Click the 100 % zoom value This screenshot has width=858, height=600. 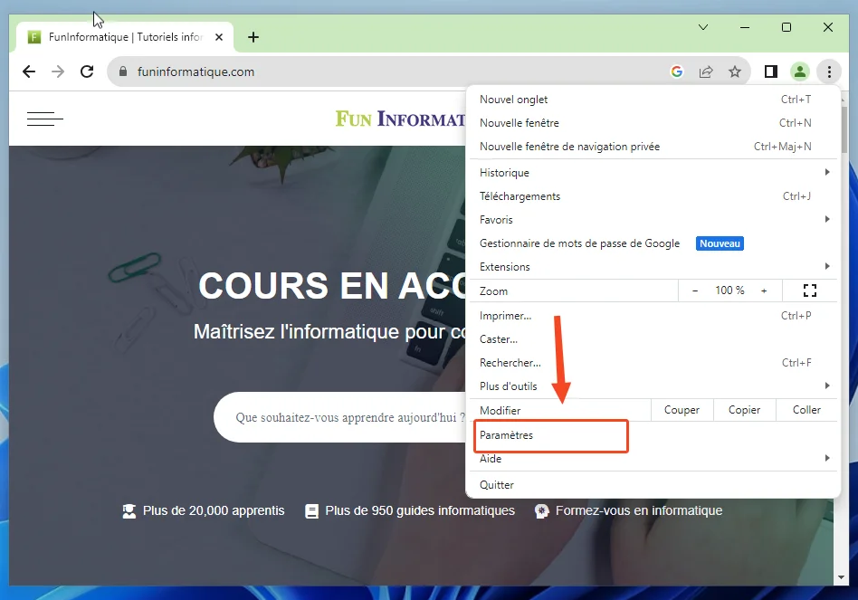729,290
